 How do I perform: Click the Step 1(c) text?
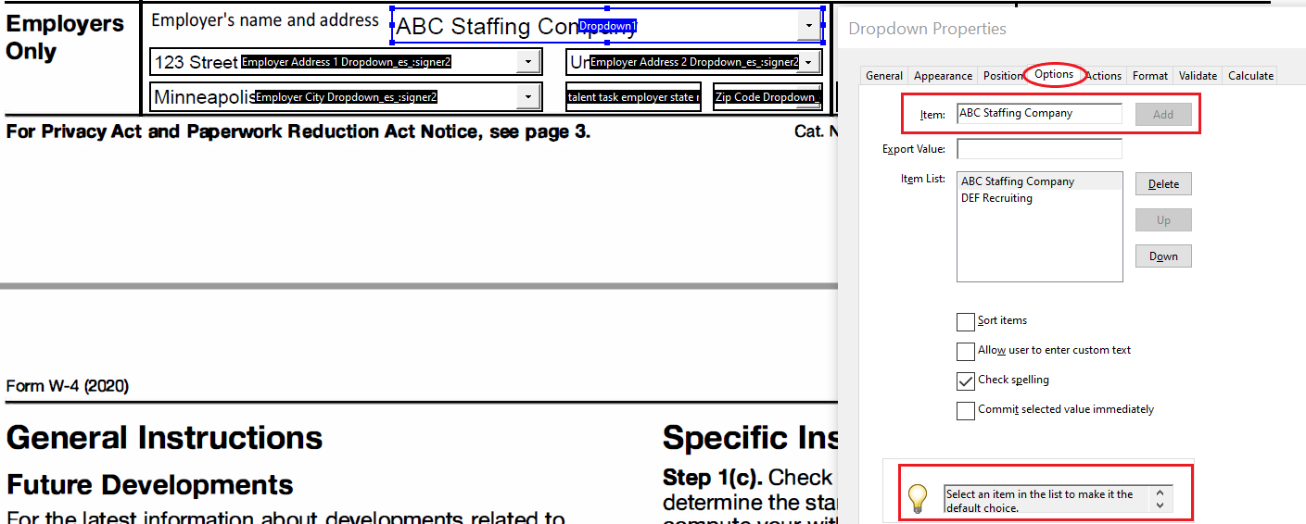tap(712, 478)
